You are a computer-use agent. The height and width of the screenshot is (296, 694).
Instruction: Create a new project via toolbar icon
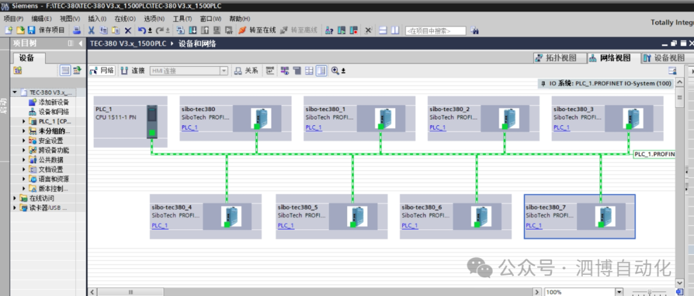click(8, 31)
